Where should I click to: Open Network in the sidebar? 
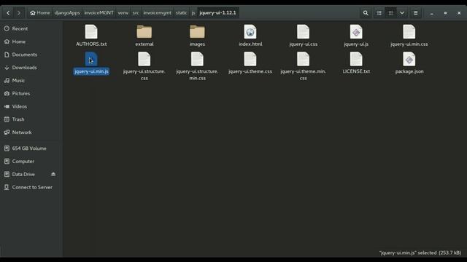[x=31, y=132]
